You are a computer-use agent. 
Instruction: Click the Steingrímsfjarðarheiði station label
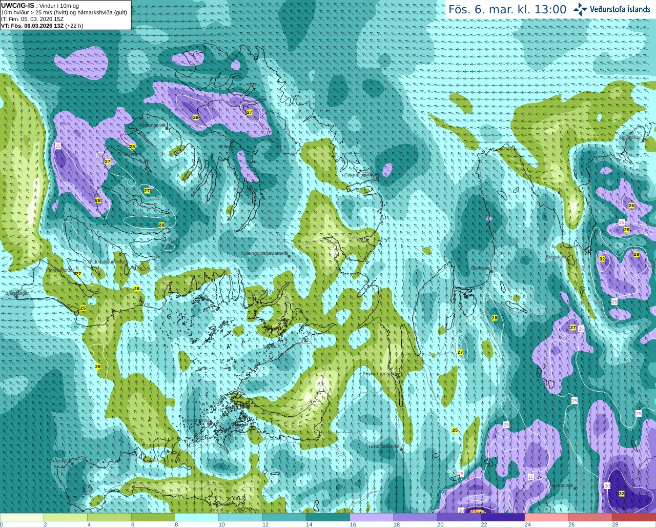265,253
